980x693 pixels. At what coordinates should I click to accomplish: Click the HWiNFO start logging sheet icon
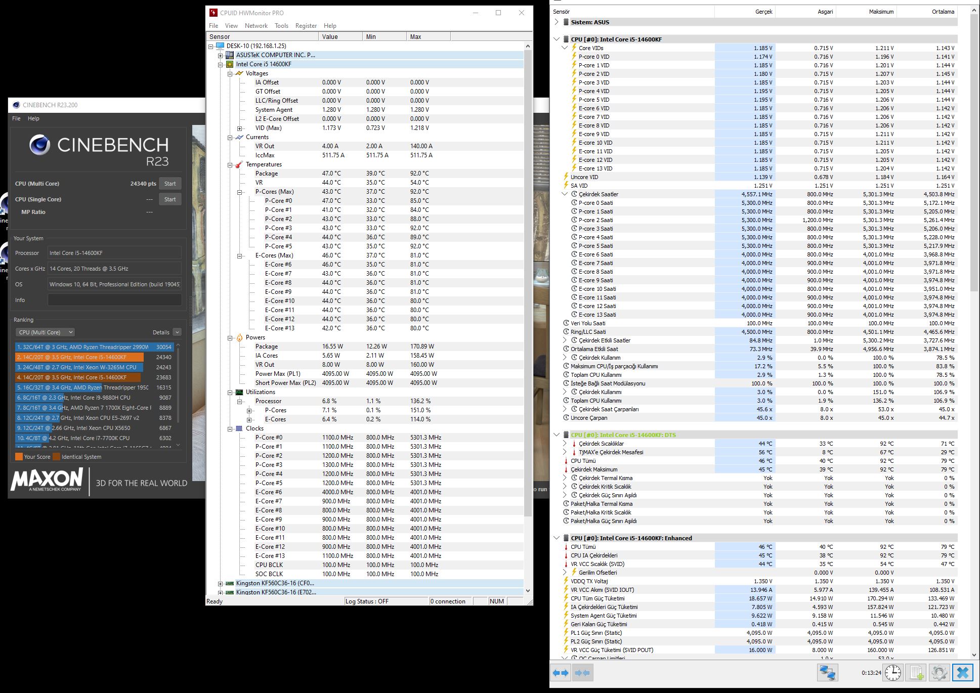coord(916,673)
